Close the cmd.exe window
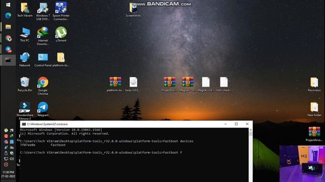325x182 pixels. (x=247, y=124)
